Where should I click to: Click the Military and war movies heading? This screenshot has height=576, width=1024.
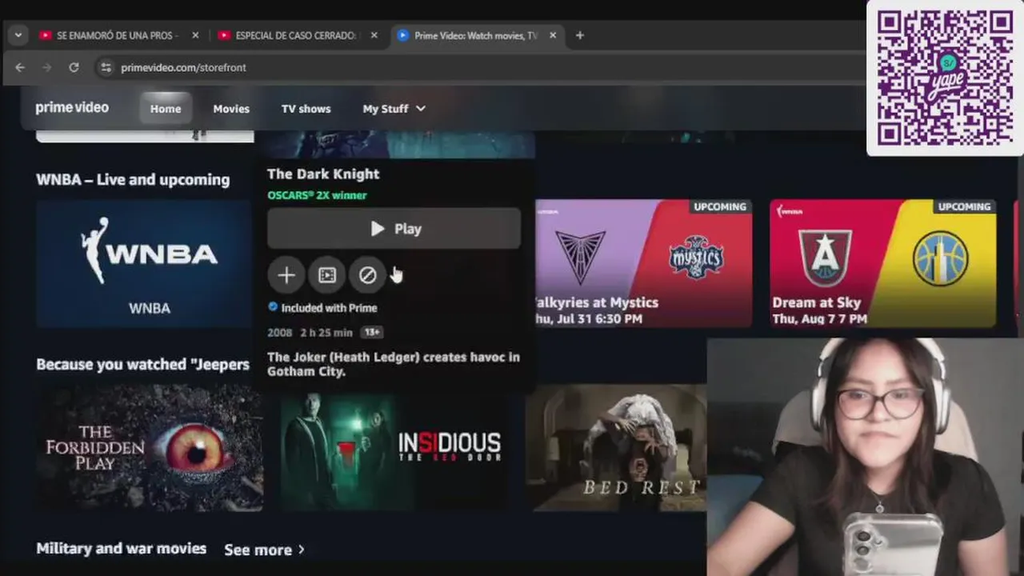tap(122, 549)
